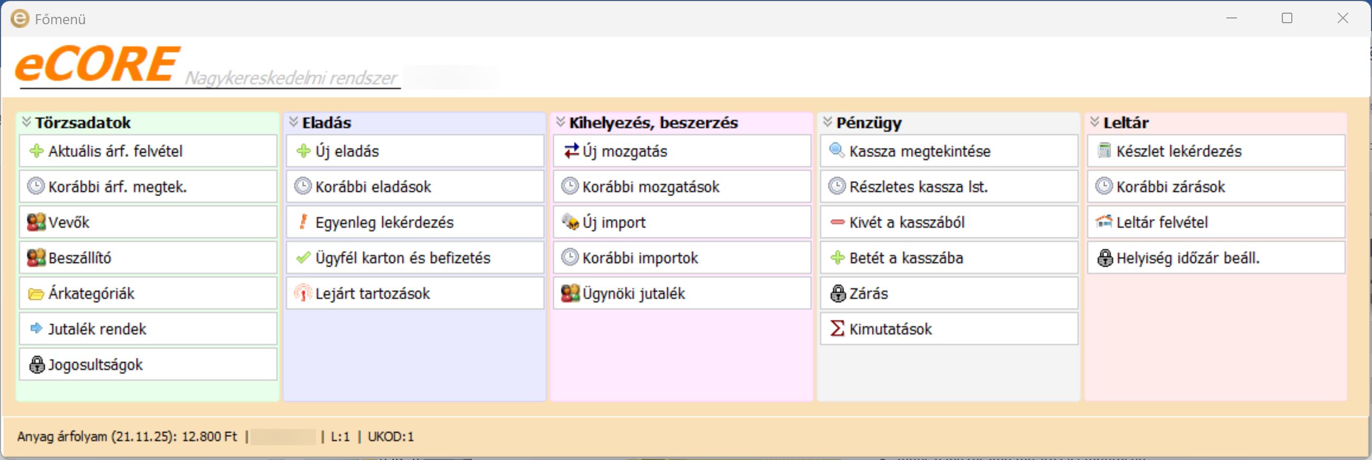Click the green checkmark icon beside Ügyfél karton
The height and width of the screenshot is (460, 1372).
[x=304, y=258]
